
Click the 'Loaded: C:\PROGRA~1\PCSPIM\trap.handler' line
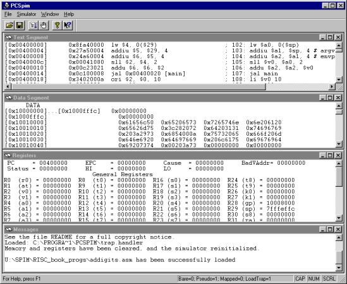(x=74, y=243)
